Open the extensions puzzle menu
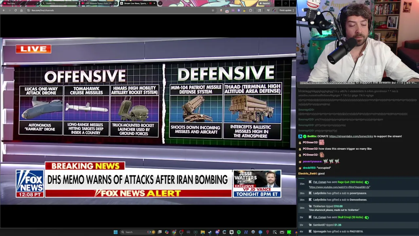 (250, 10)
